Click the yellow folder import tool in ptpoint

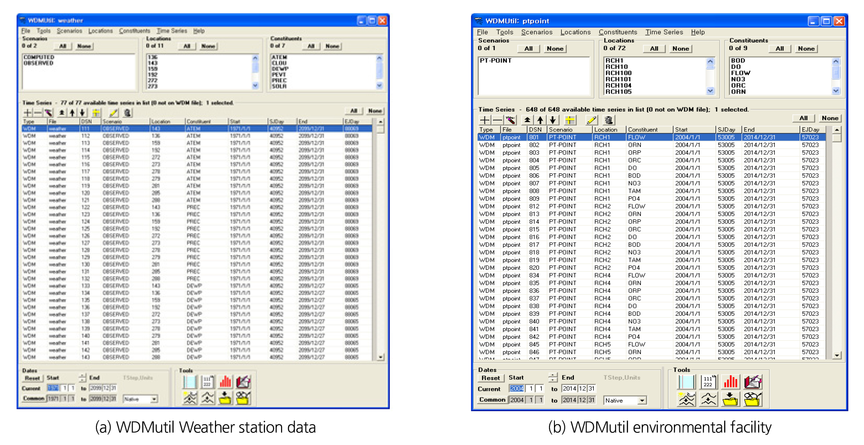click(730, 399)
